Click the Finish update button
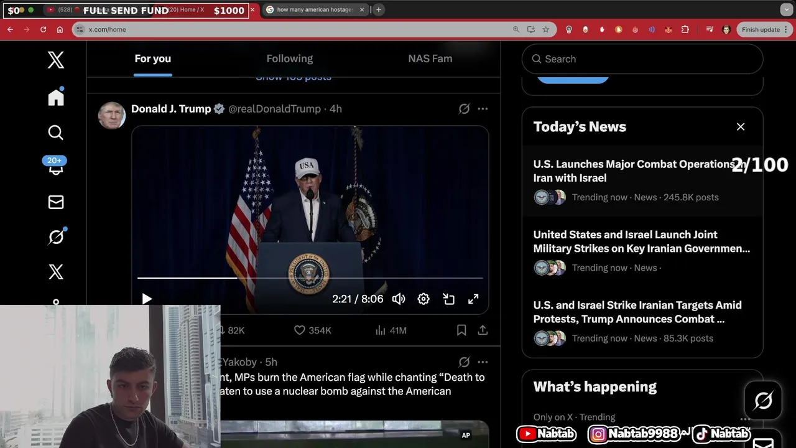The height and width of the screenshot is (448, 796). point(760,29)
